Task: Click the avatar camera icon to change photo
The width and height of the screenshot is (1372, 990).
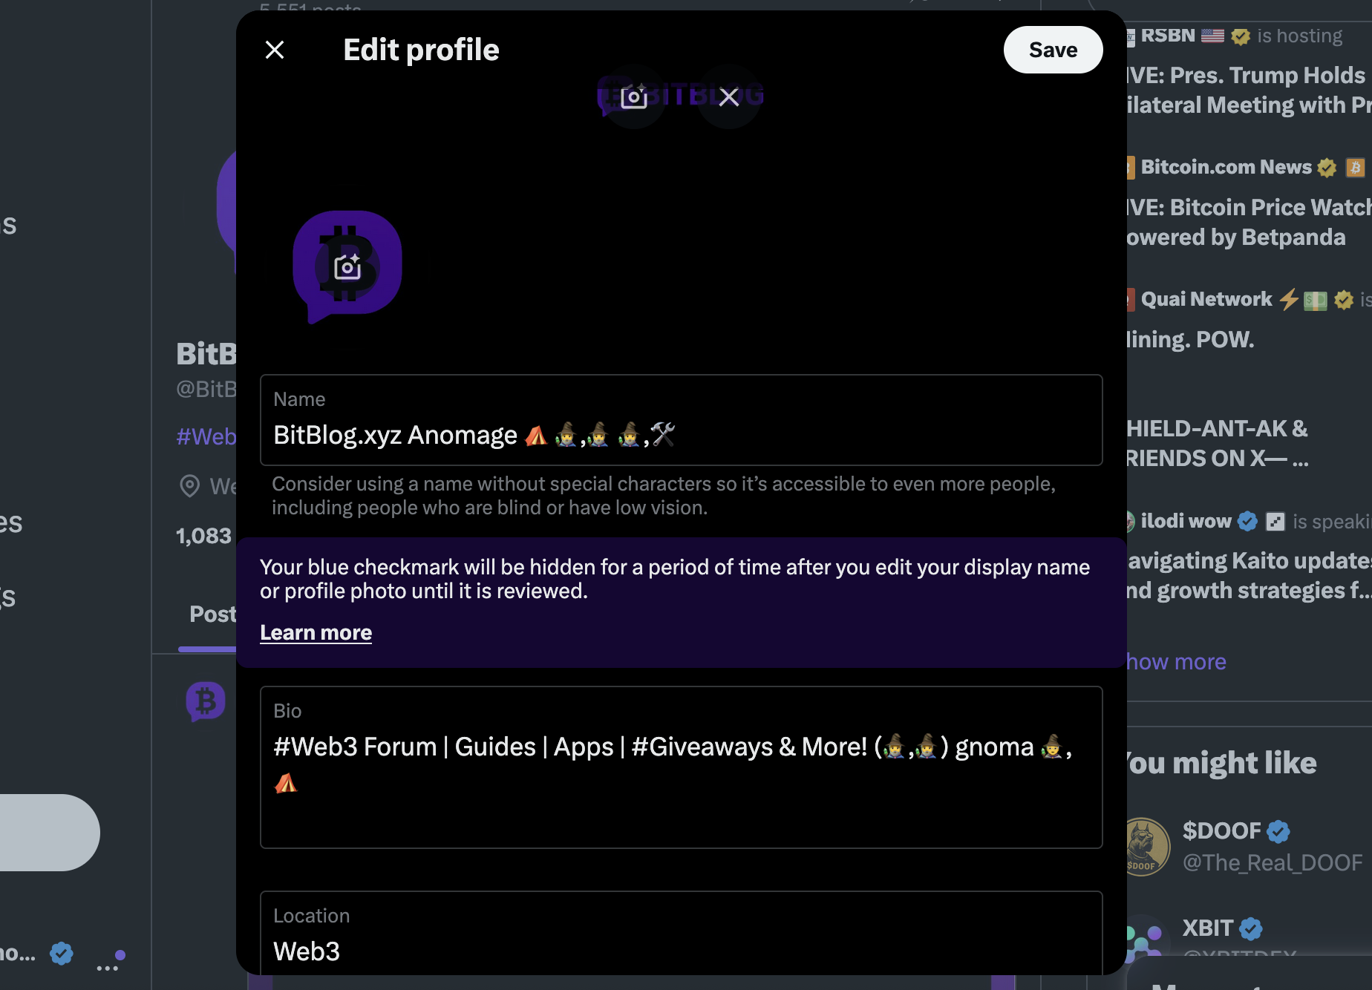Action: pos(347,267)
